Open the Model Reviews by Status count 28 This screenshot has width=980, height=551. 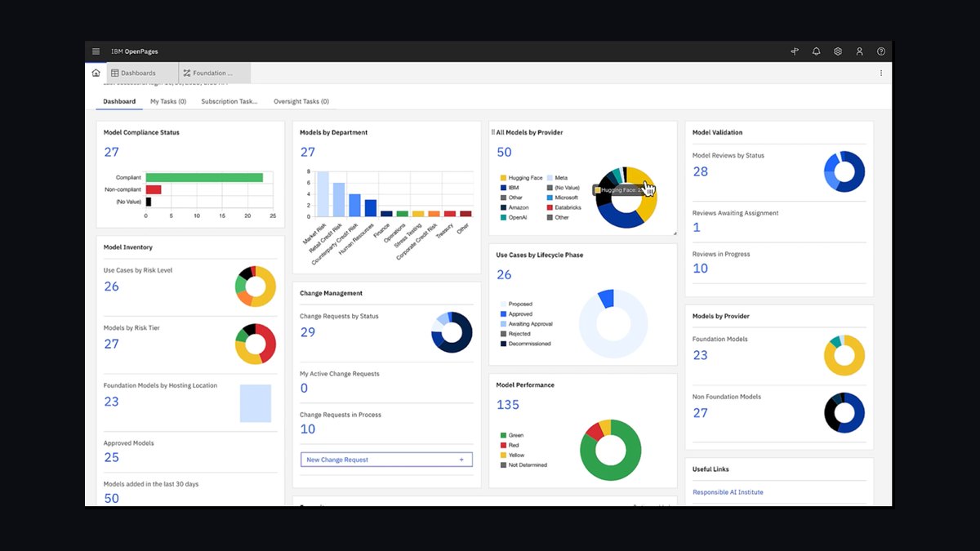(701, 171)
